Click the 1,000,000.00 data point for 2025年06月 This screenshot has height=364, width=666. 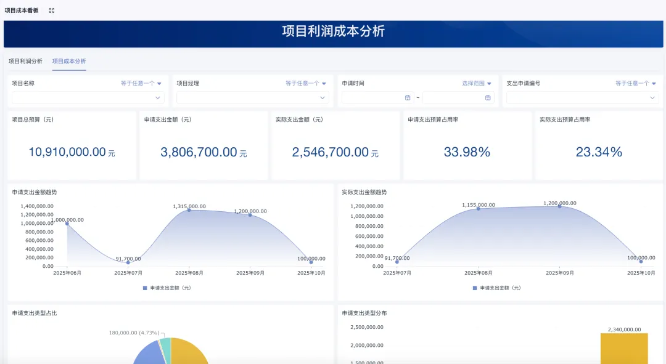tap(67, 224)
